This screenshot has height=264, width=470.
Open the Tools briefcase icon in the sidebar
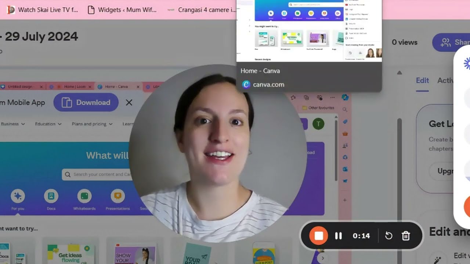coord(345,133)
